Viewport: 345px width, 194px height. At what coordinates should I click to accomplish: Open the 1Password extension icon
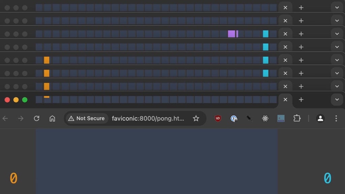234,118
